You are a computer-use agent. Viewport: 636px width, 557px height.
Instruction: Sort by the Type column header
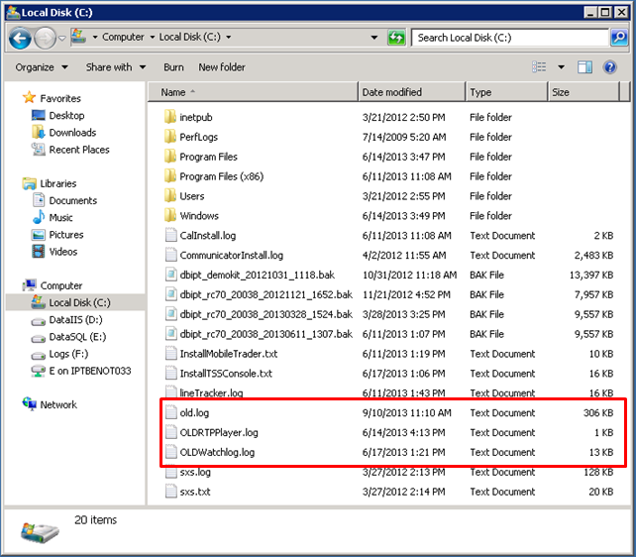pos(506,92)
